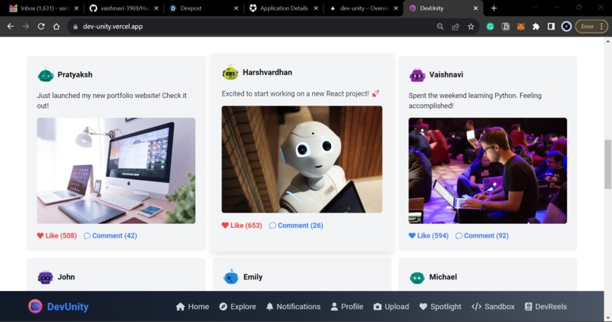Image resolution: width=612 pixels, height=322 pixels.
Task: Click the Error update button
Action: (591, 27)
